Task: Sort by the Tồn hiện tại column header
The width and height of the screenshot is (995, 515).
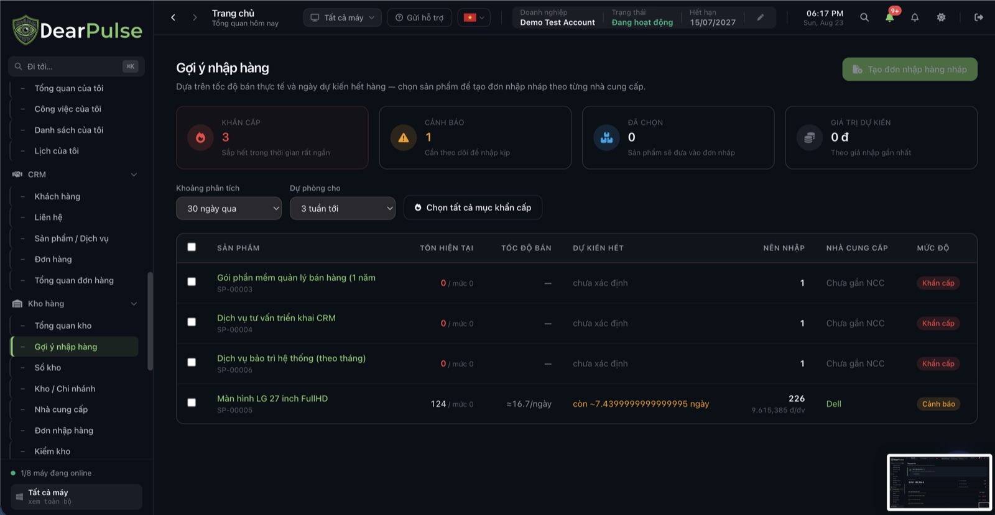Action: pos(447,248)
